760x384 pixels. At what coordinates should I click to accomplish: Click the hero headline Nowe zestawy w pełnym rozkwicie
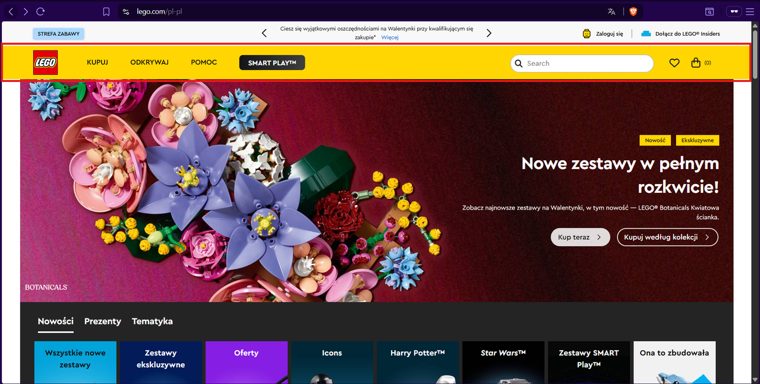click(620, 175)
